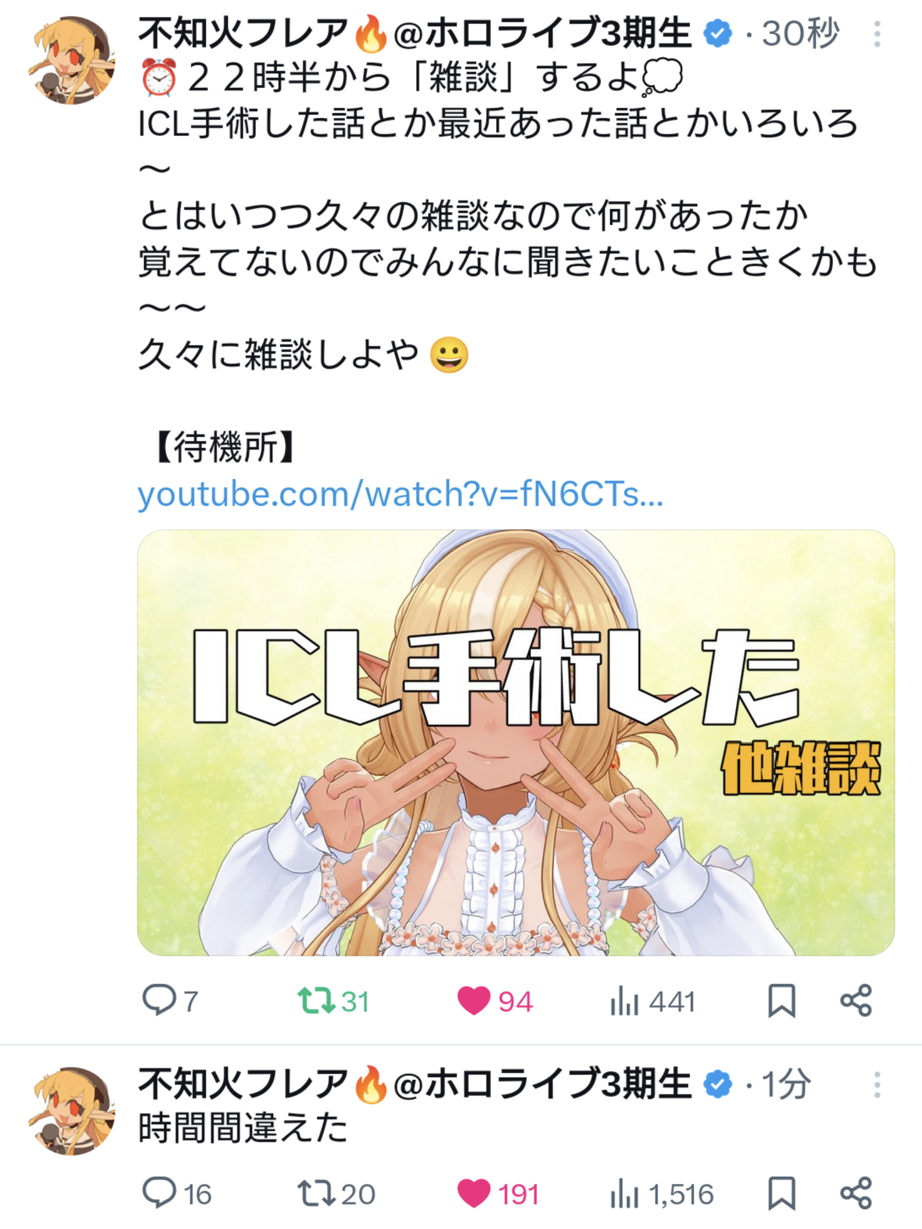View analytics showing 441 impressions
The height and width of the screenshot is (1229, 922).
(x=653, y=1001)
